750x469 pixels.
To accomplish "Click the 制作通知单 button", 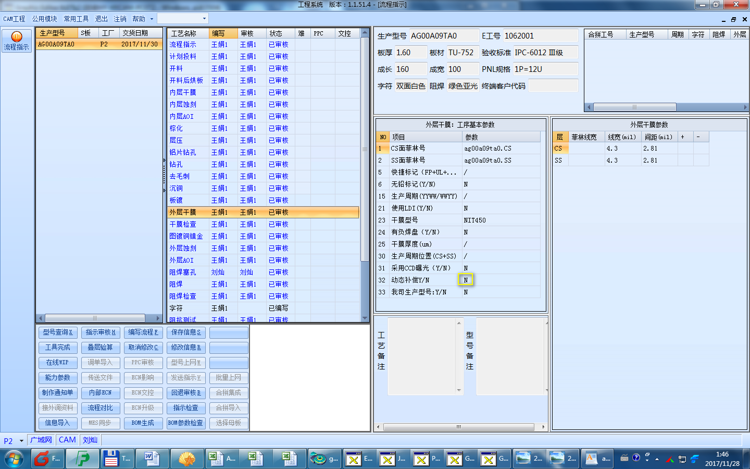I will tap(58, 393).
